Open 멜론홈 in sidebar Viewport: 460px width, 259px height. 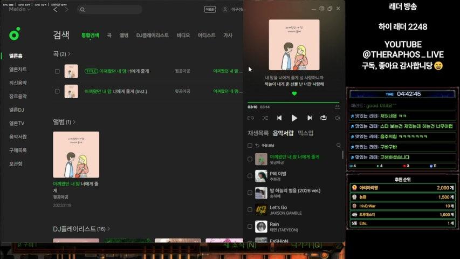(x=16, y=56)
